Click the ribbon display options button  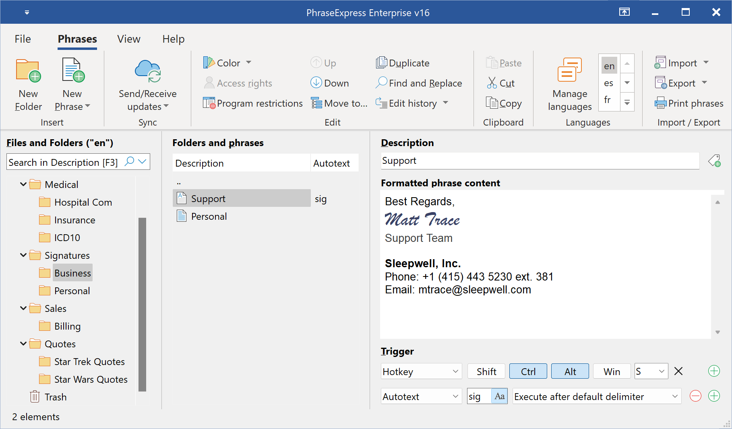[624, 12]
